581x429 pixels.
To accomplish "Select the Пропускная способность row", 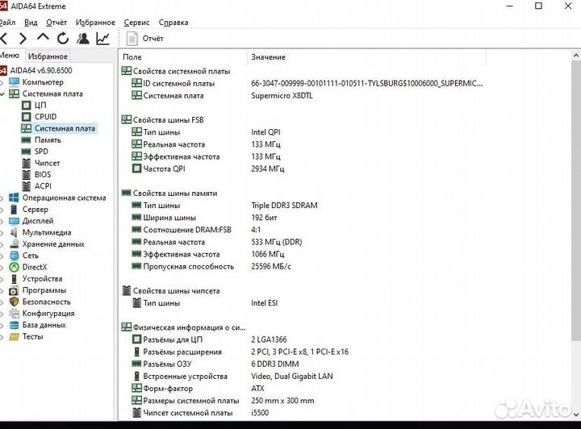I will [211, 266].
